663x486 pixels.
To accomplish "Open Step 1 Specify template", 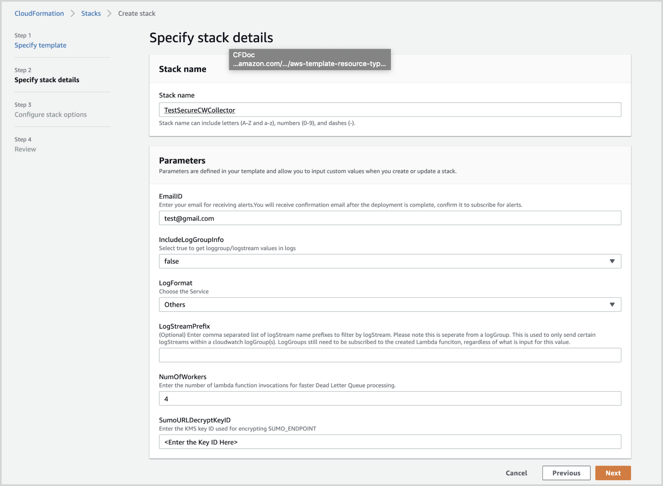I will click(40, 45).
